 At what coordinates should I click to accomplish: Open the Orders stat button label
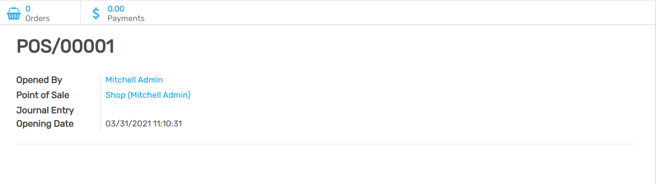coord(37,18)
